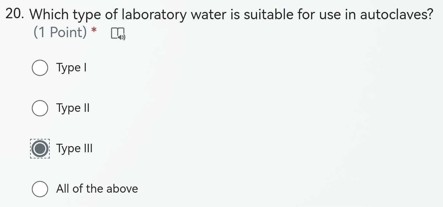Screen dimensions: 443x207
Task: Click the All of the above label
Action: tap(97, 189)
